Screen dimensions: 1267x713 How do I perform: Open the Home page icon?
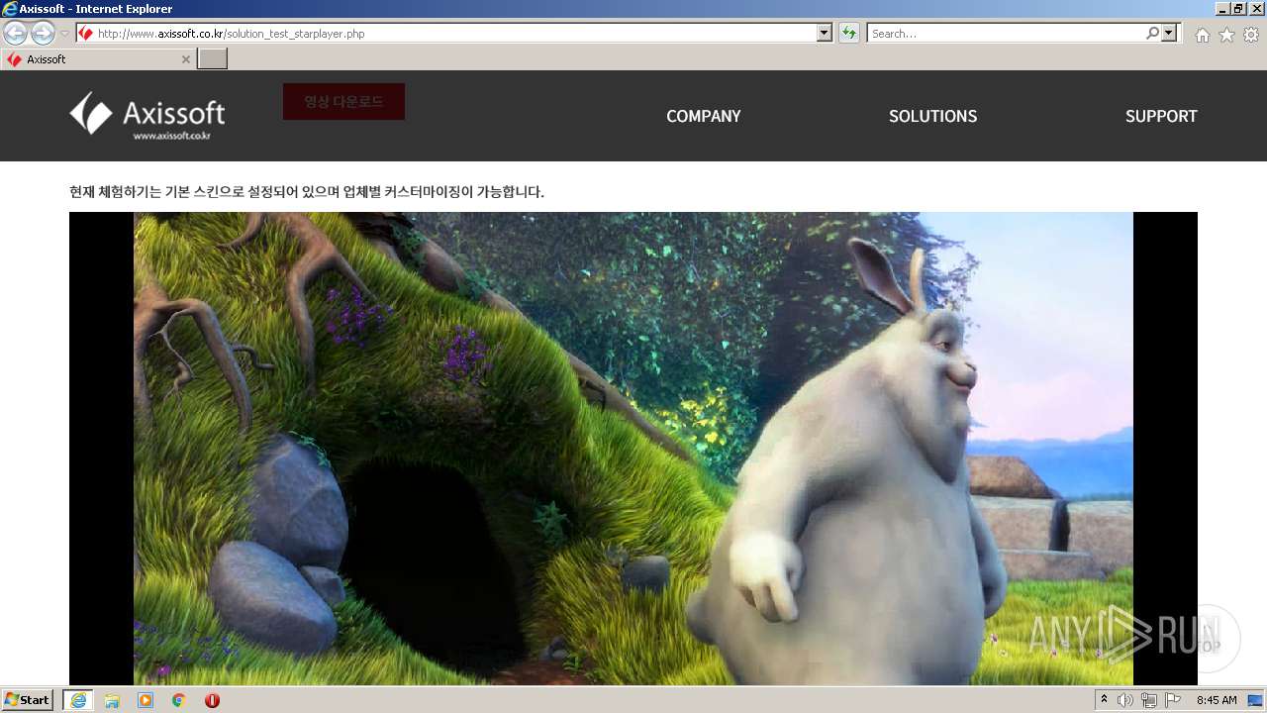pos(1202,35)
